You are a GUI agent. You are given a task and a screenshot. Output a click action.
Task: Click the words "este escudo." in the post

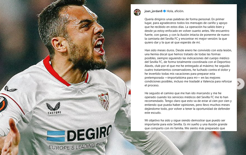153,113
